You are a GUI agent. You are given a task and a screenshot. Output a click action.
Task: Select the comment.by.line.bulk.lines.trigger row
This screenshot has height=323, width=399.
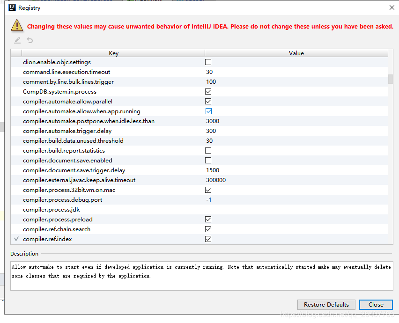point(199,81)
